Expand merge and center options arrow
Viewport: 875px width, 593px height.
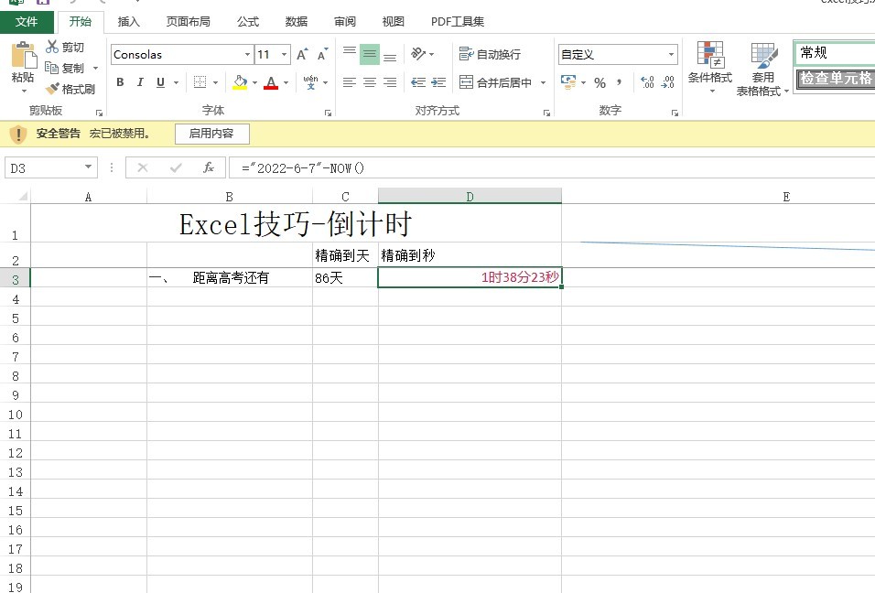(x=543, y=82)
